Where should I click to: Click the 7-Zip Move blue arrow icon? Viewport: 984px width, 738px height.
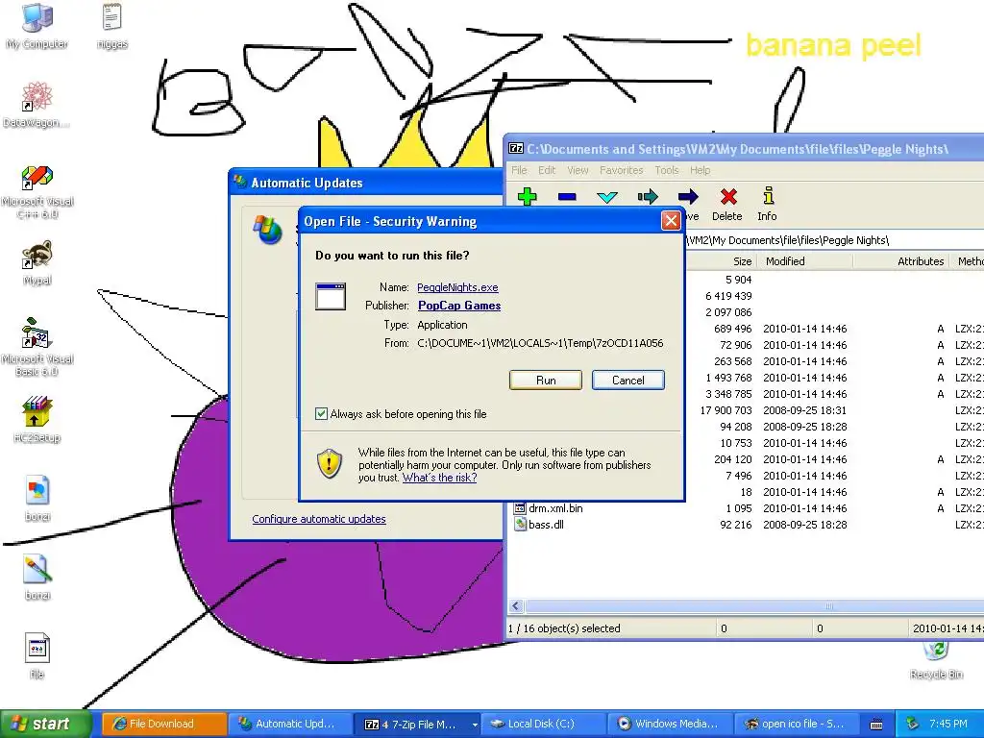click(x=688, y=197)
